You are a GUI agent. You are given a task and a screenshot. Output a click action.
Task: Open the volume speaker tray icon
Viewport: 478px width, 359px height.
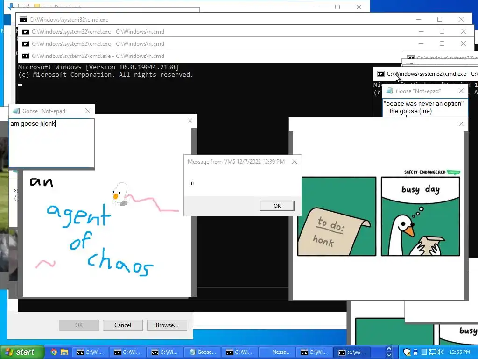440,352
